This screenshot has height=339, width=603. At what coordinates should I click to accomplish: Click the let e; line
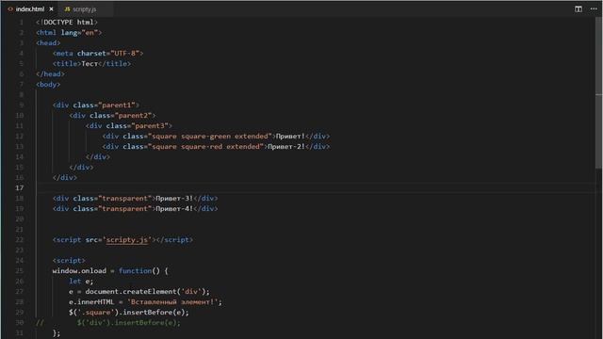click(81, 282)
